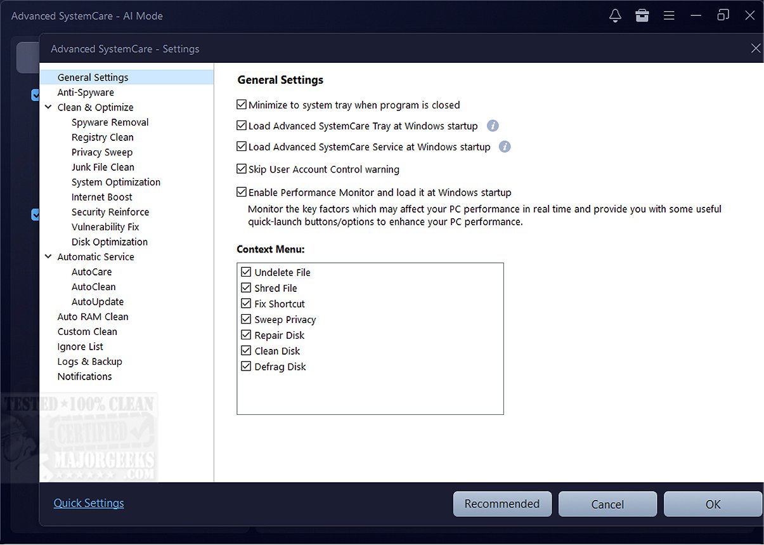
Task: Confirm settings with OK button
Action: [x=713, y=504]
